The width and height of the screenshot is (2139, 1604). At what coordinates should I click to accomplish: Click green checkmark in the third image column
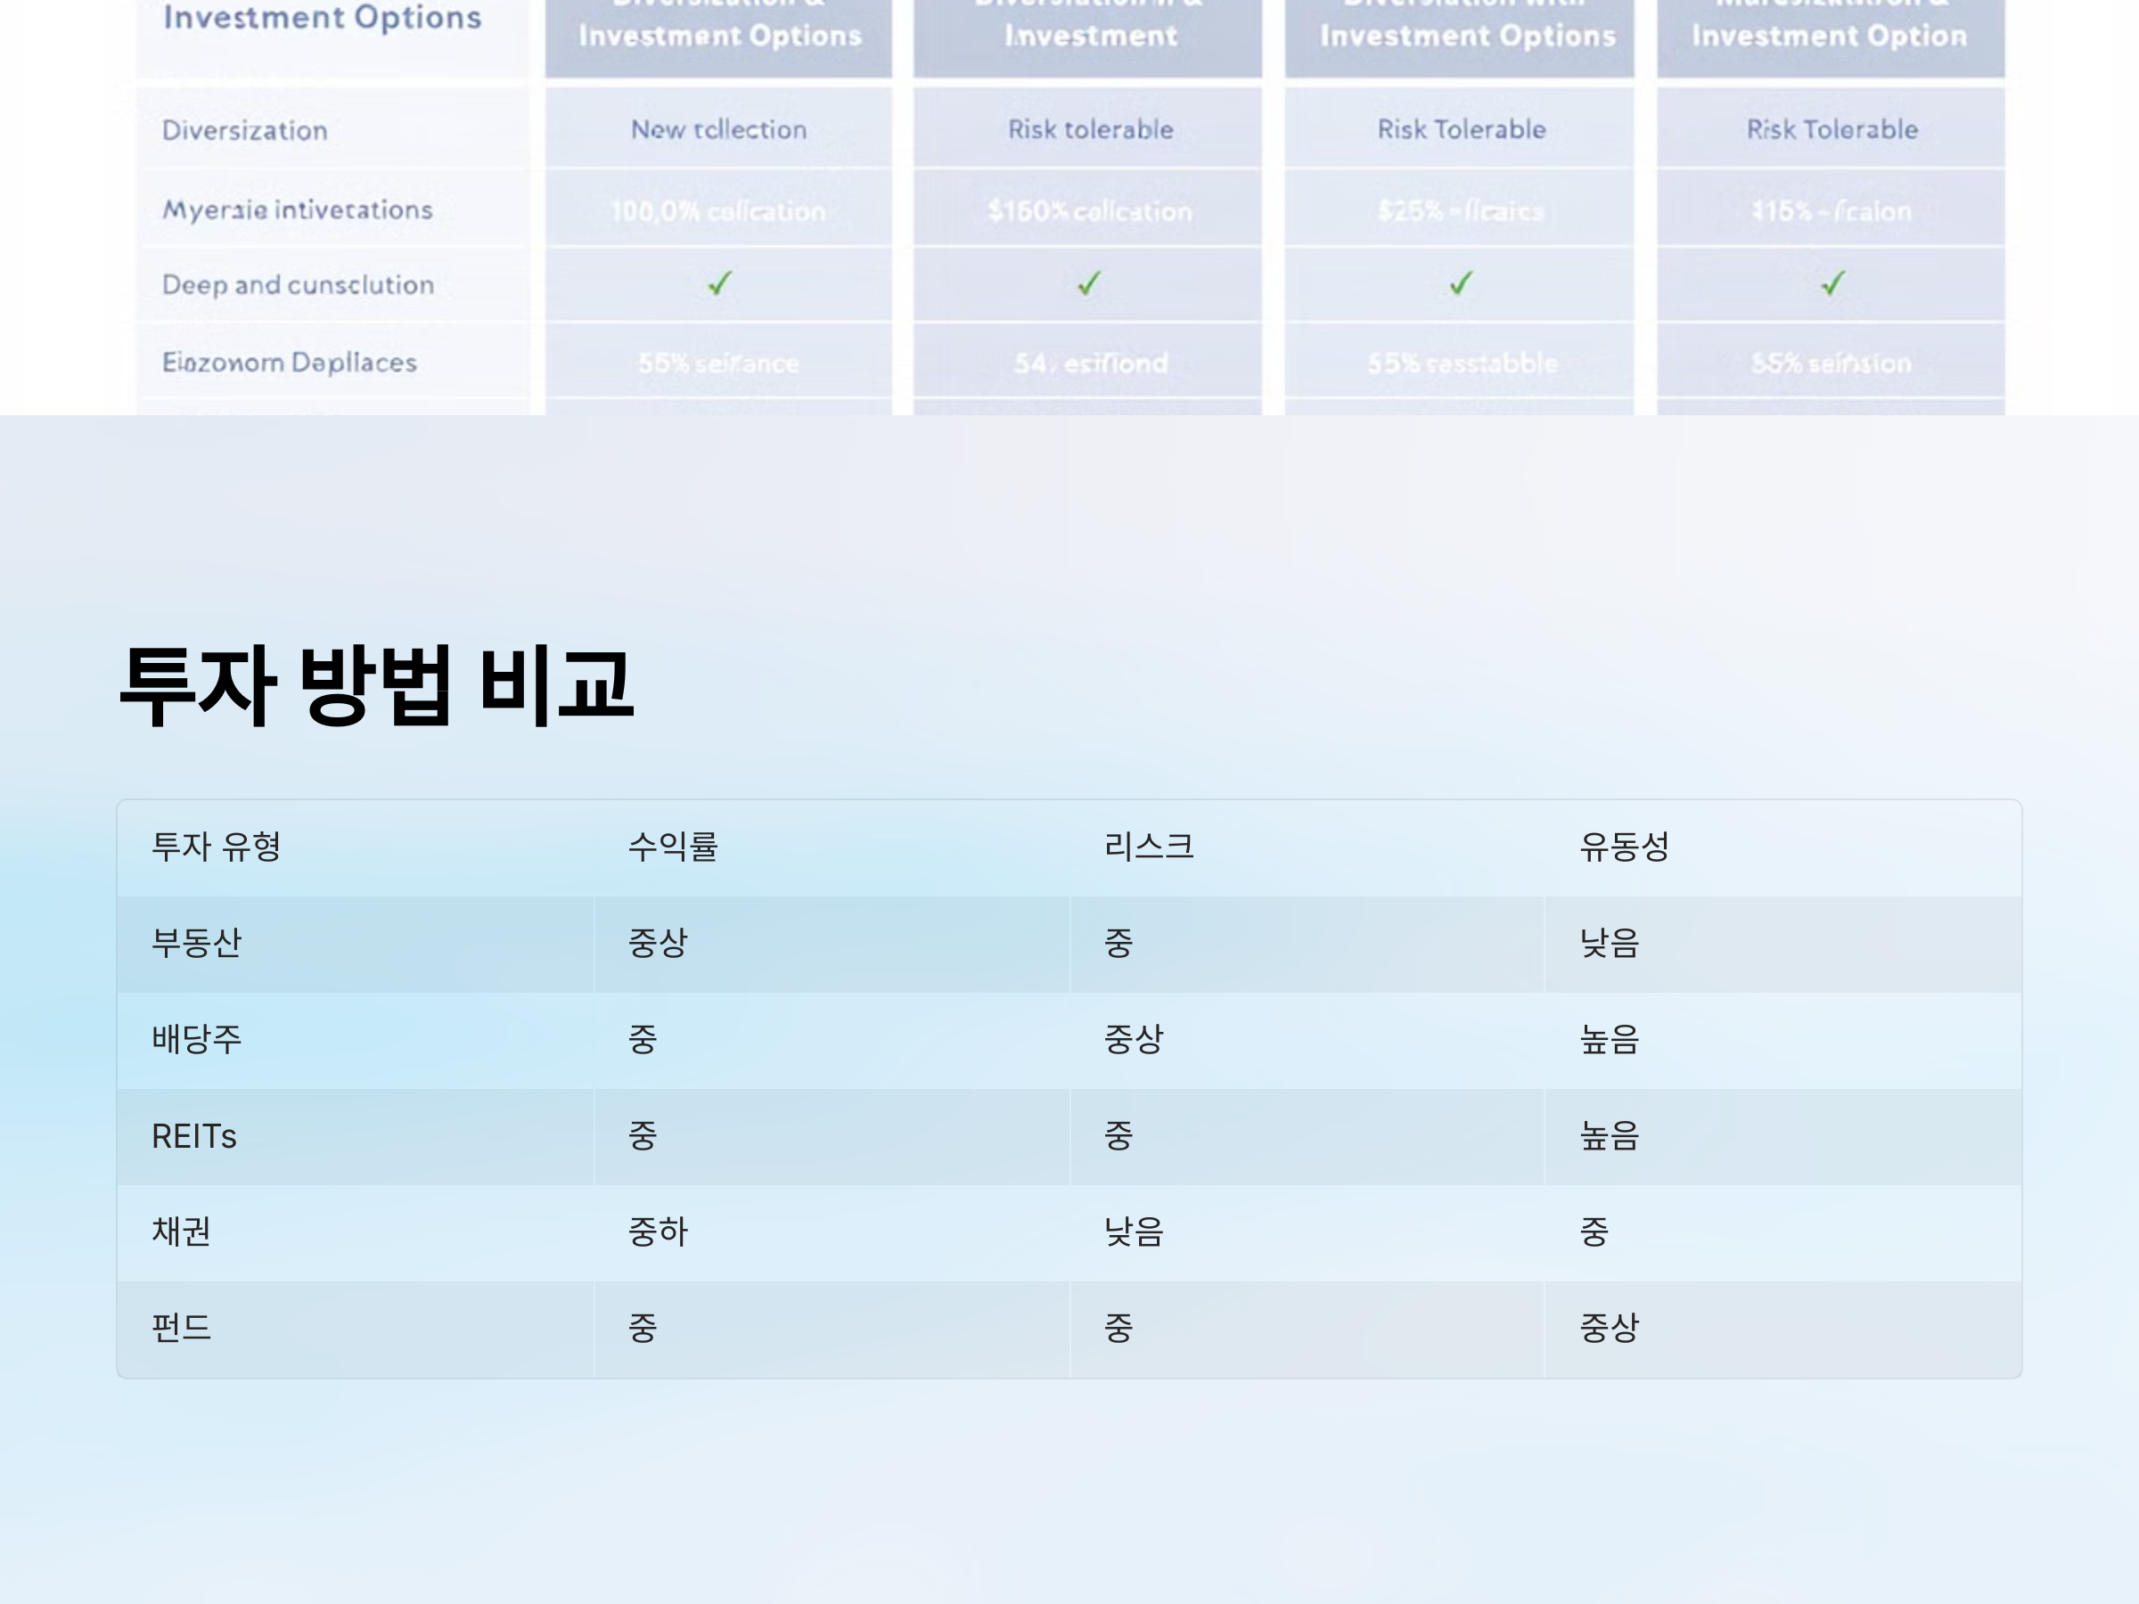1461,283
